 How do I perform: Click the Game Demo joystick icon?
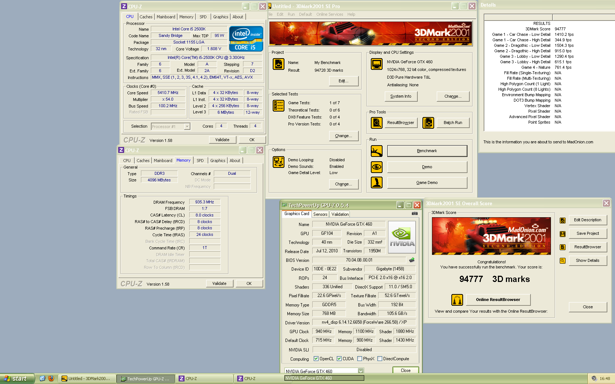377,182
